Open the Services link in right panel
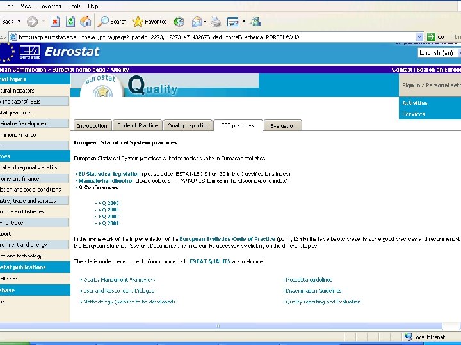 (x=414, y=114)
